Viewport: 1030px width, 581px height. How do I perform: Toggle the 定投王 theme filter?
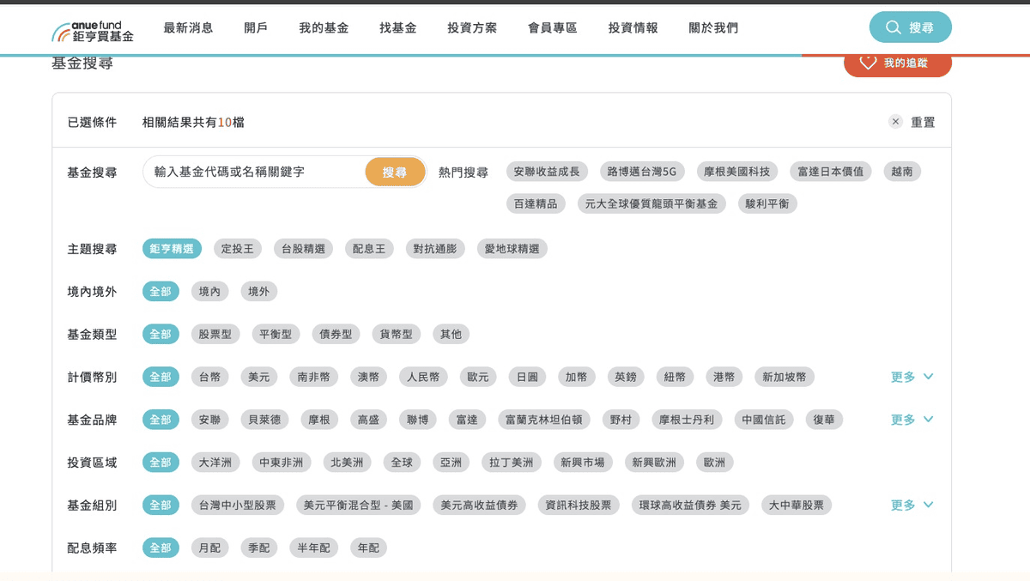click(238, 249)
